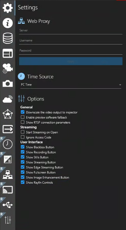
Task: Open camera settings with gear icon
Action: [x=8, y=68]
